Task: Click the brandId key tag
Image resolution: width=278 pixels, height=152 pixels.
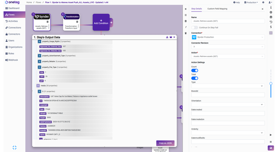Action: pyautogui.click(x=43, y=131)
